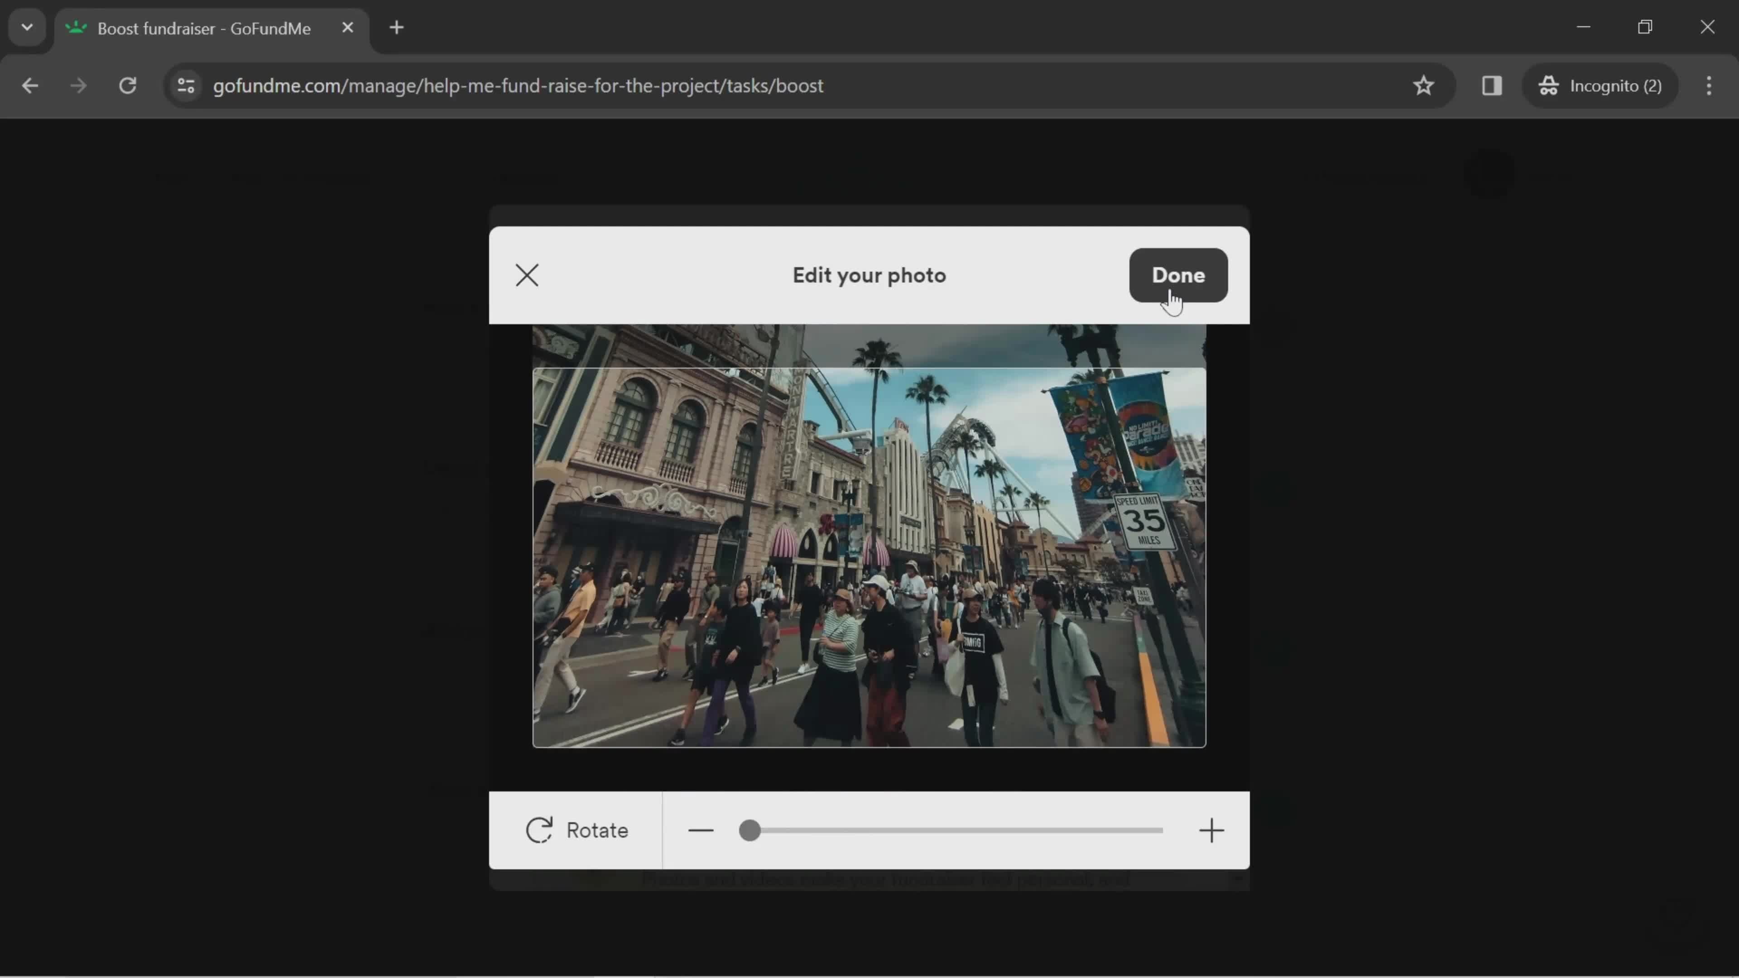Open a new browser tab
The width and height of the screenshot is (1739, 978).
[x=397, y=28]
